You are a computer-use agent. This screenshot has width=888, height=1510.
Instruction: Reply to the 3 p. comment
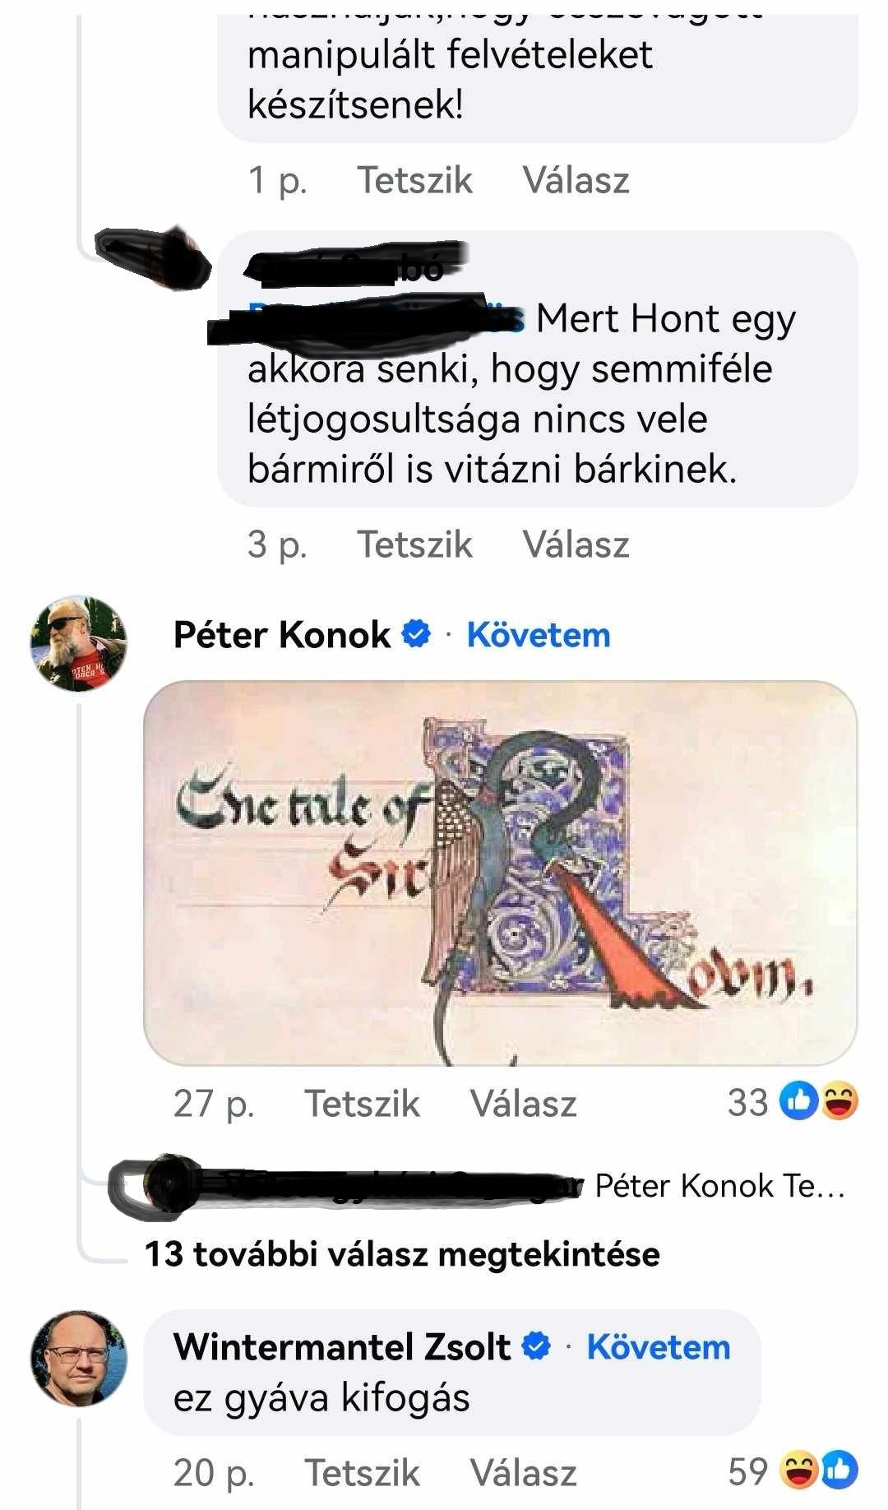(x=576, y=544)
